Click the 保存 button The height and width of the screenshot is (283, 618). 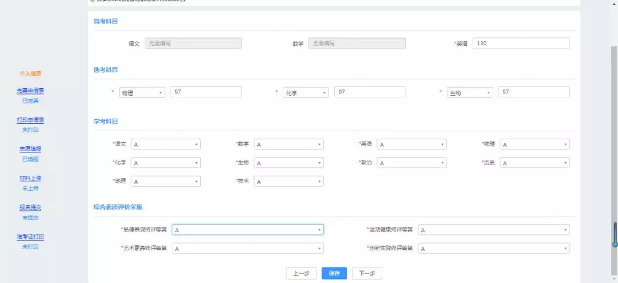pyautogui.click(x=334, y=273)
